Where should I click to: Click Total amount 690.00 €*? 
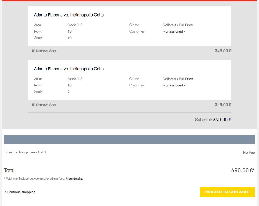(243, 170)
